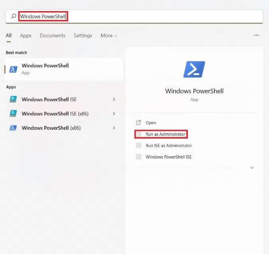This screenshot has height=254, width=269.
Task: Switch to the Documents search tab
Action: (x=53, y=35)
